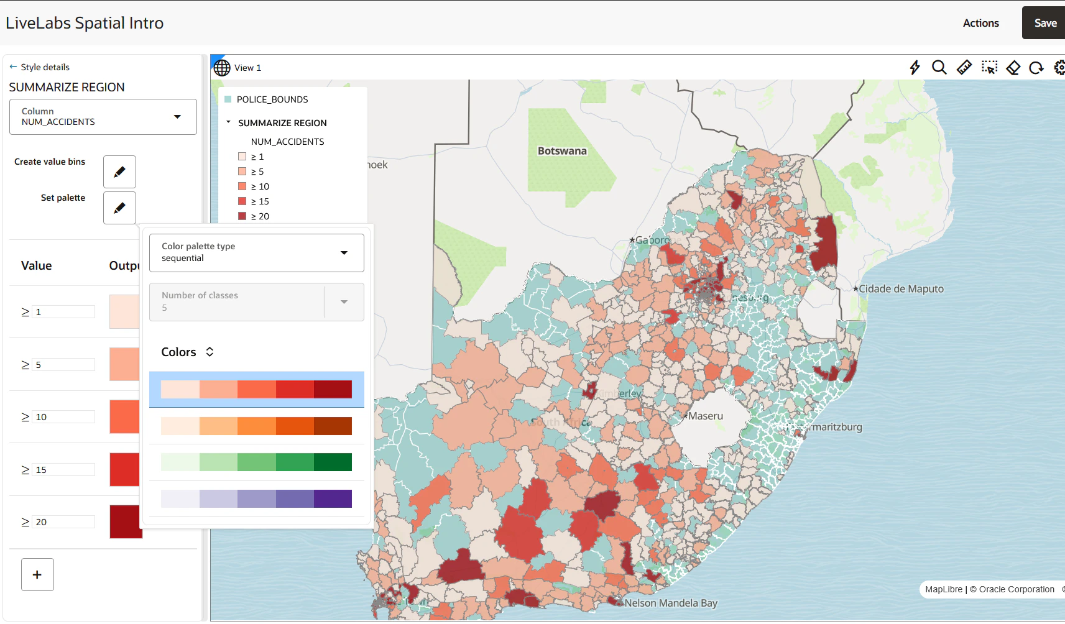Click the Maseru city label on map
The image size is (1065, 624).
click(x=706, y=416)
